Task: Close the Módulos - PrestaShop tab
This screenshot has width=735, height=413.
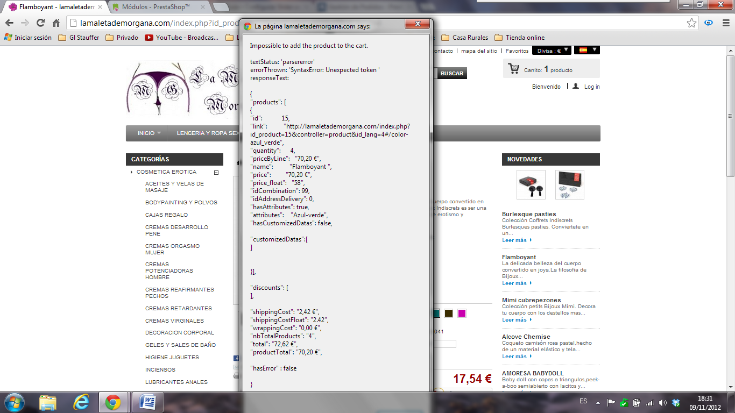Action: [x=204, y=8]
